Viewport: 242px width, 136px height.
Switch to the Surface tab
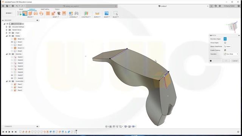tap(32, 9)
